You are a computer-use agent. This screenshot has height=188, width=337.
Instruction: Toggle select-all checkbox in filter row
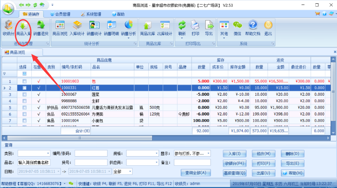click(x=24, y=74)
